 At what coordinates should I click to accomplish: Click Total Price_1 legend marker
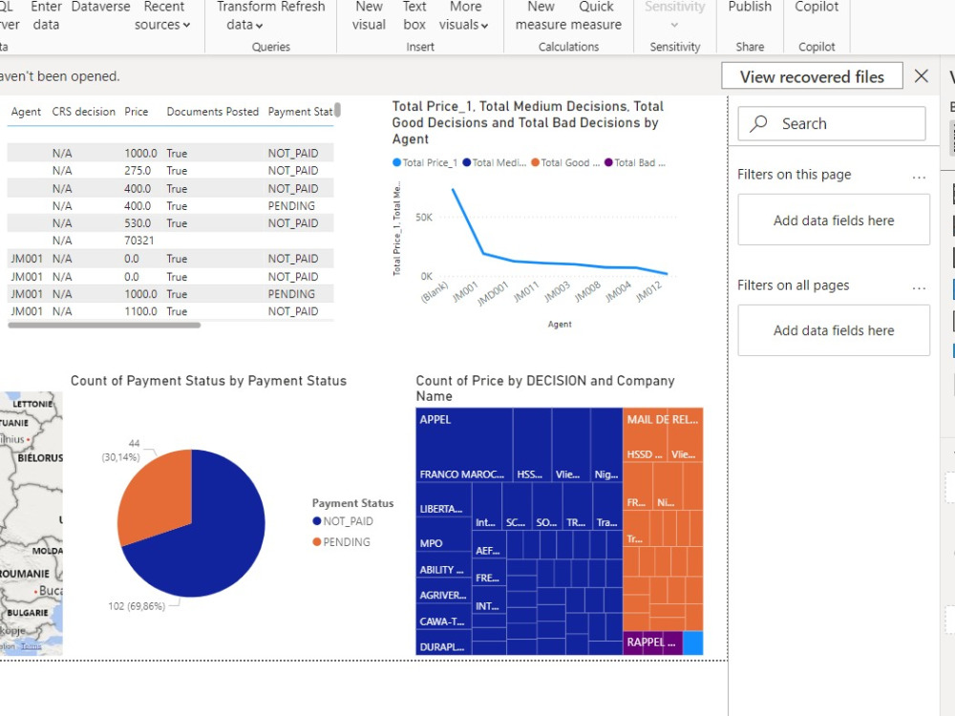(397, 162)
